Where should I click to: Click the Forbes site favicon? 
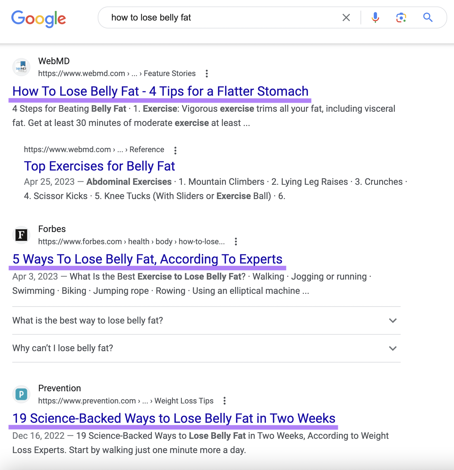pos(21,235)
